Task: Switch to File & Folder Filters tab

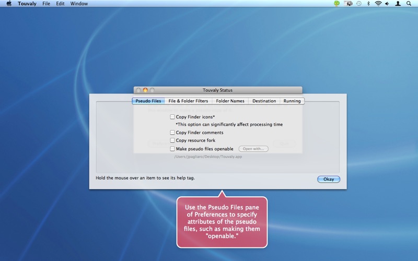Action: (x=188, y=101)
